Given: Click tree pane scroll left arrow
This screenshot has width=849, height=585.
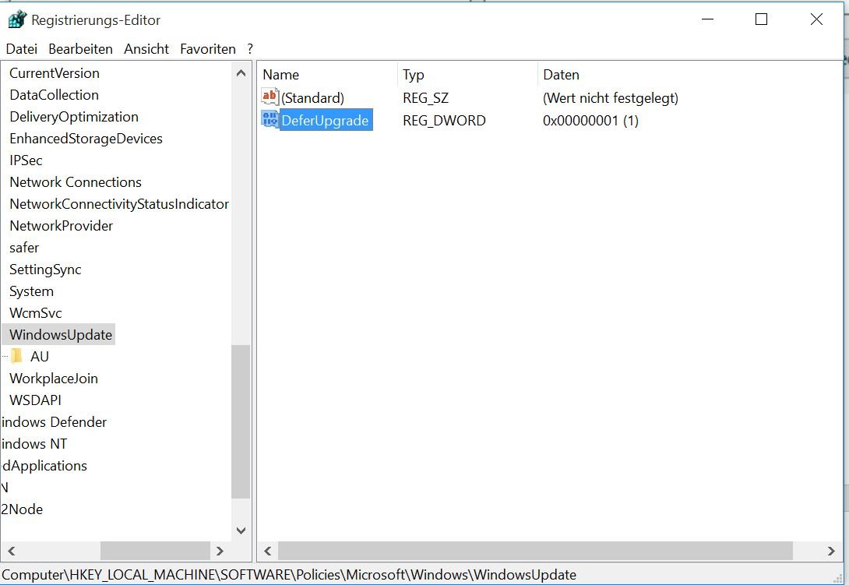Looking at the screenshot, I should click(x=12, y=551).
